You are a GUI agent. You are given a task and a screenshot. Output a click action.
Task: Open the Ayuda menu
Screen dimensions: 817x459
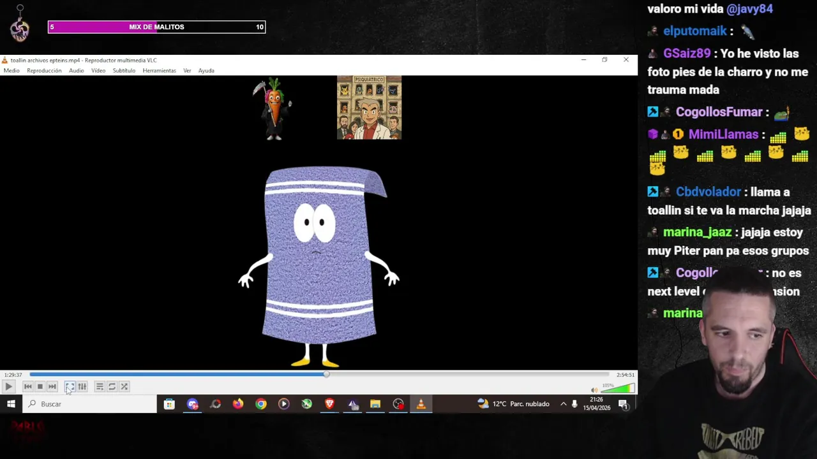point(206,71)
